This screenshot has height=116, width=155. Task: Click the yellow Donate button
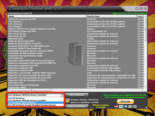coord(125,102)
